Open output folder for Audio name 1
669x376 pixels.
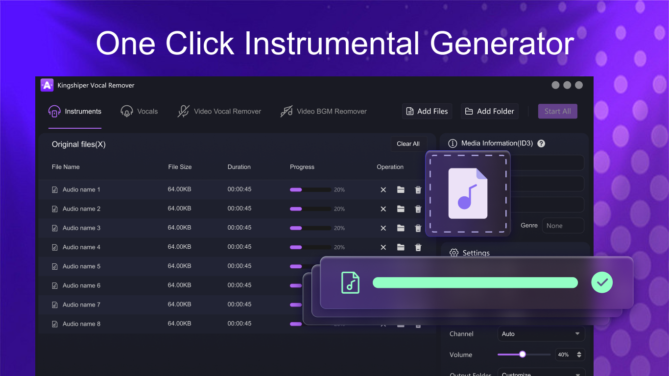[x=401, y=189]
